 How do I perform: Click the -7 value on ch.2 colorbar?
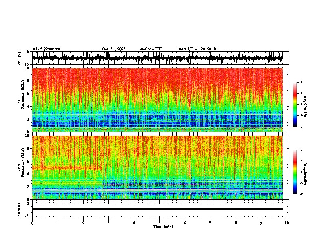(301, 194)
